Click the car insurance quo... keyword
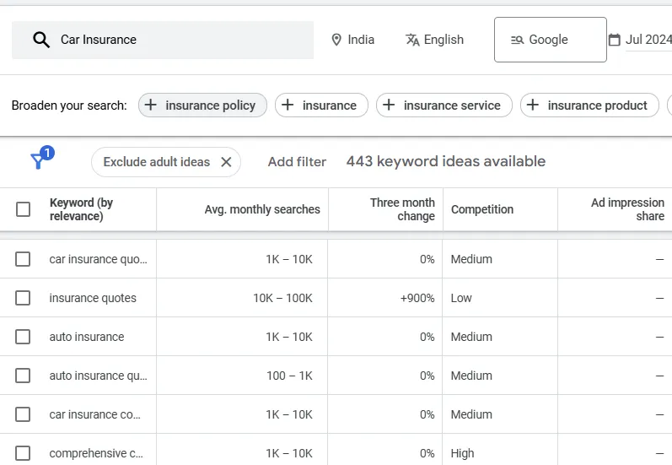672x465 pixels. pos(98,259)
